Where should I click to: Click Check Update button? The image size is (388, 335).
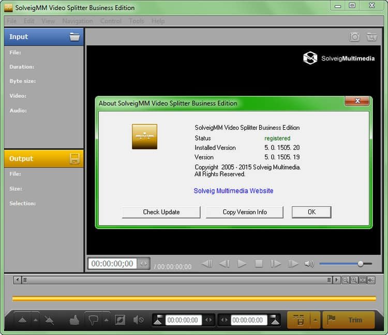(x=161, y=212)
